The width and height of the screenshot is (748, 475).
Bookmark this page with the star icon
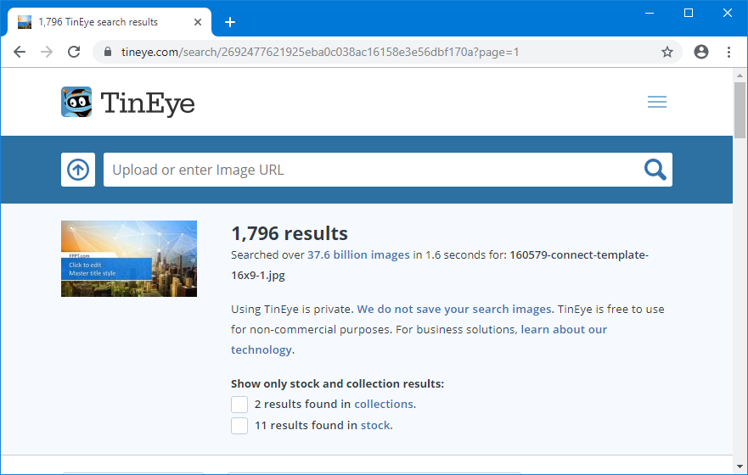coord(667,52)
